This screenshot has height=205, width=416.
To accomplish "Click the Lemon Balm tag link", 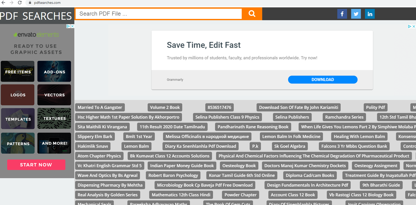I will pos(136,146).
